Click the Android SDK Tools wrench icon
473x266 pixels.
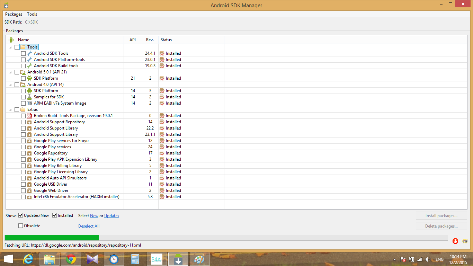click(x=29, y=53)
